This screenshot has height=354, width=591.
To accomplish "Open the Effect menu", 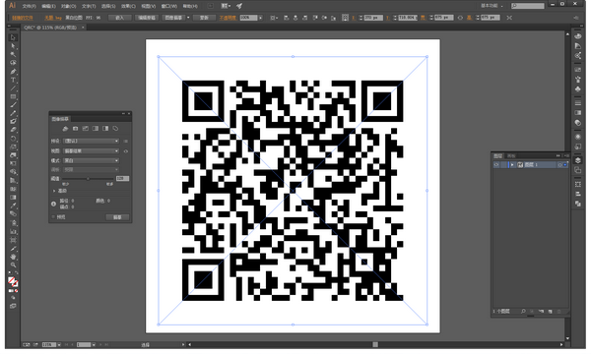I will point(128,6).
